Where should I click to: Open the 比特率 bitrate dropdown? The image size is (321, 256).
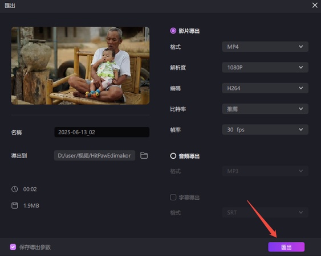pyautogui.click(x=265, y=109)
